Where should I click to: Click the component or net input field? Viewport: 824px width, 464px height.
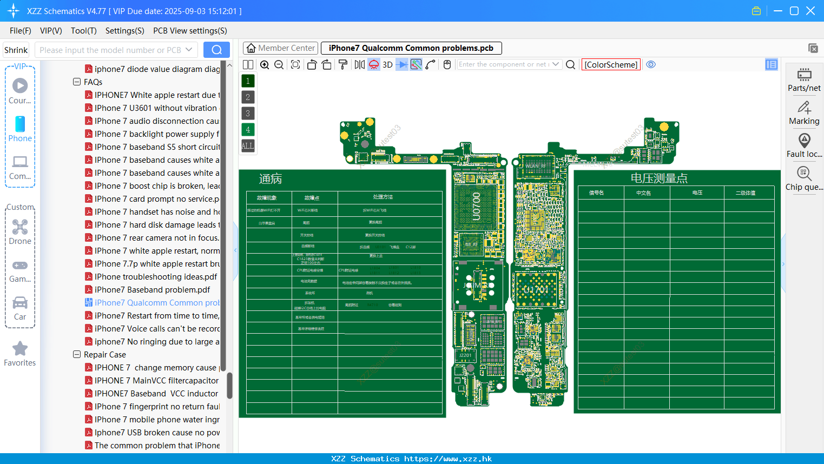point(504,64)
